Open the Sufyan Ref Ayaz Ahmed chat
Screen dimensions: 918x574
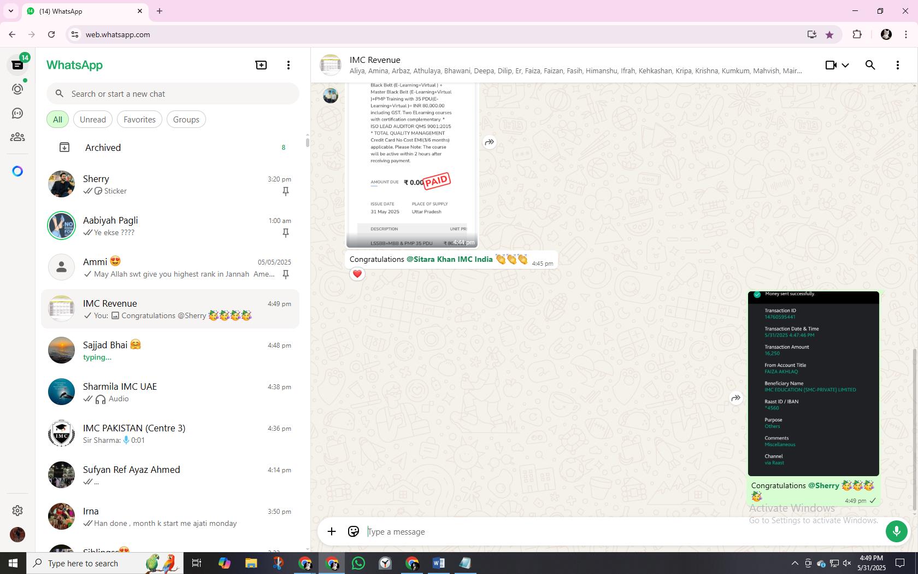[170, 475]
